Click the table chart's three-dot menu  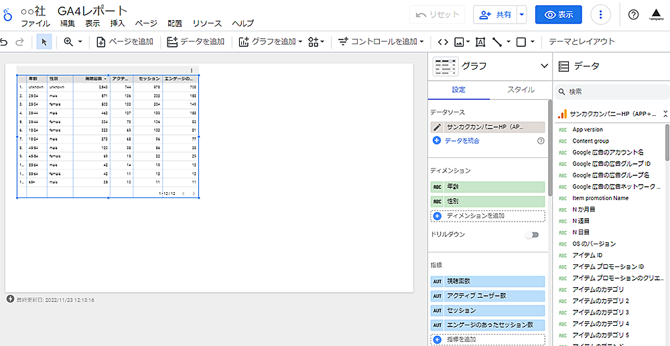click(x=192, y=70)
